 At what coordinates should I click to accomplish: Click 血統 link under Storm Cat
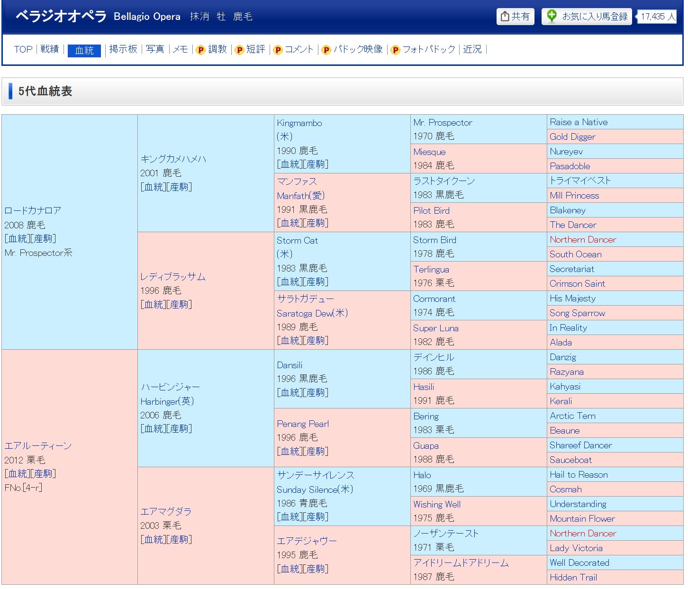tap(290, 282)
